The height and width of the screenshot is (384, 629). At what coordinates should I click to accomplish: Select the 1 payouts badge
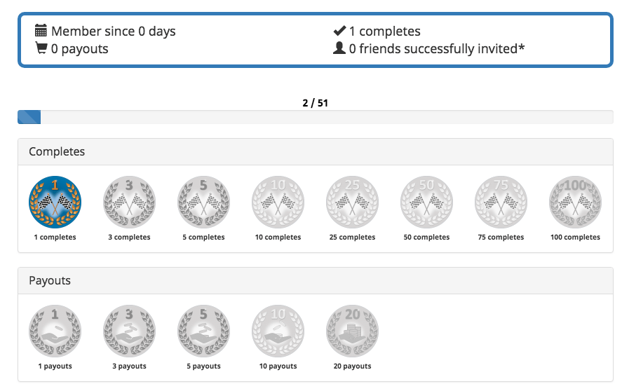55,331
